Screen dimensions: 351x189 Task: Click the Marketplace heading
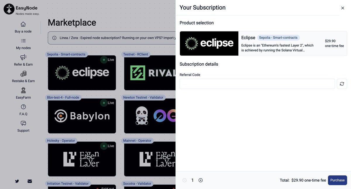click(x=72, y=22)
